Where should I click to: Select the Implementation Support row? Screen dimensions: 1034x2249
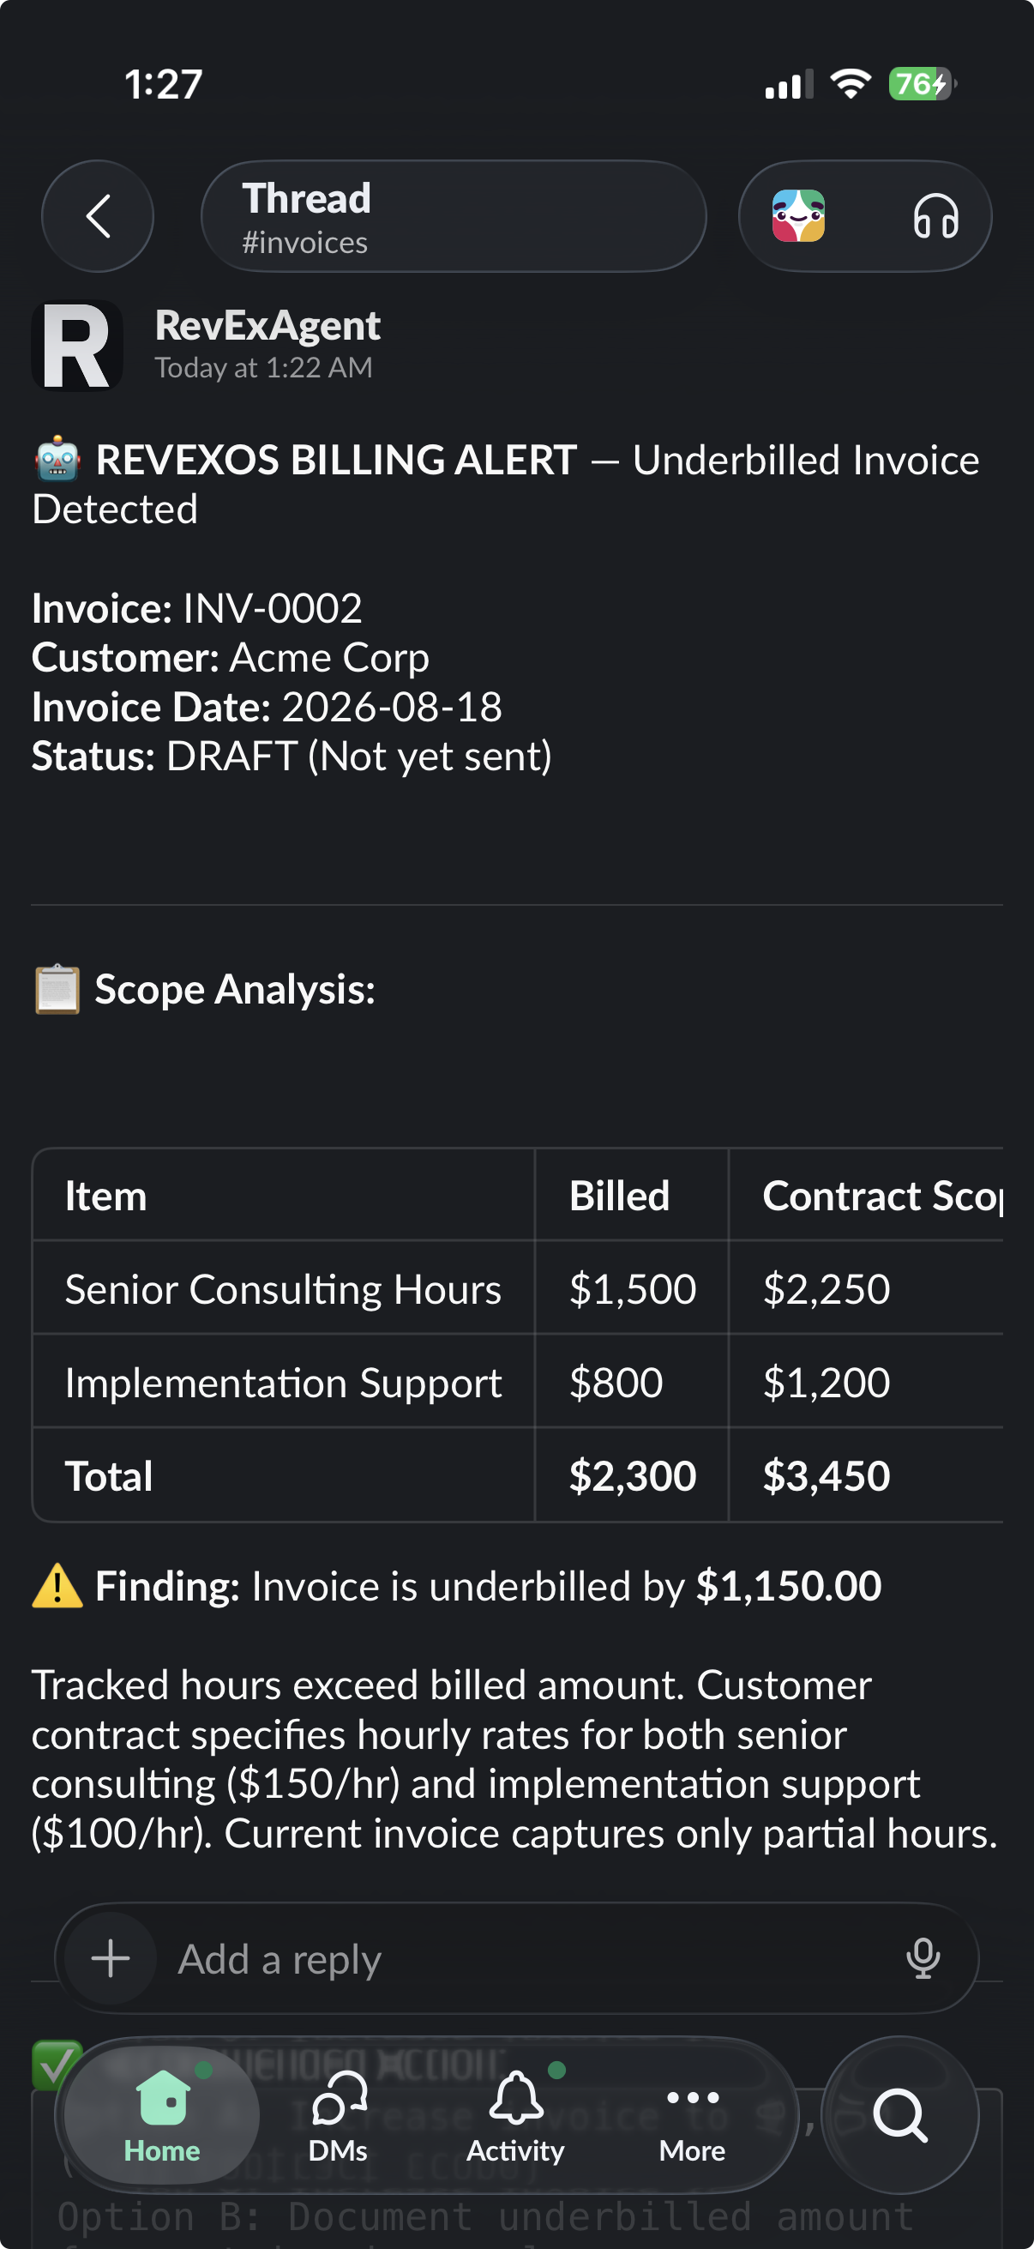click(516, 1381)
